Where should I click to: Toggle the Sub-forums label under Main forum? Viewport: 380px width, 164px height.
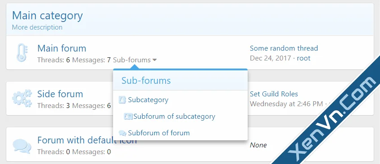pyautogui.click(x=132, y=60)
